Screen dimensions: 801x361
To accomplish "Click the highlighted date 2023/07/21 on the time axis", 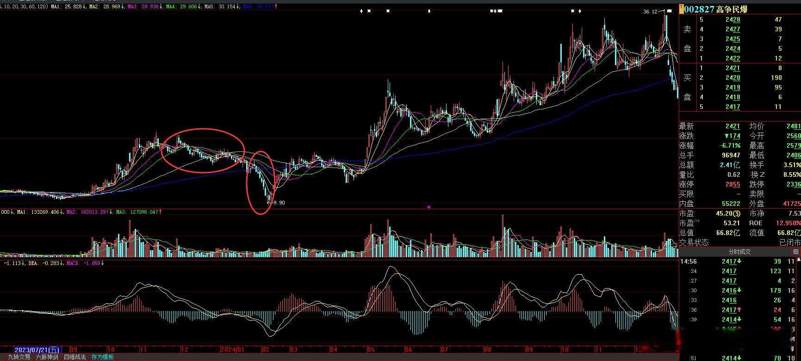I will pos(37,349).
